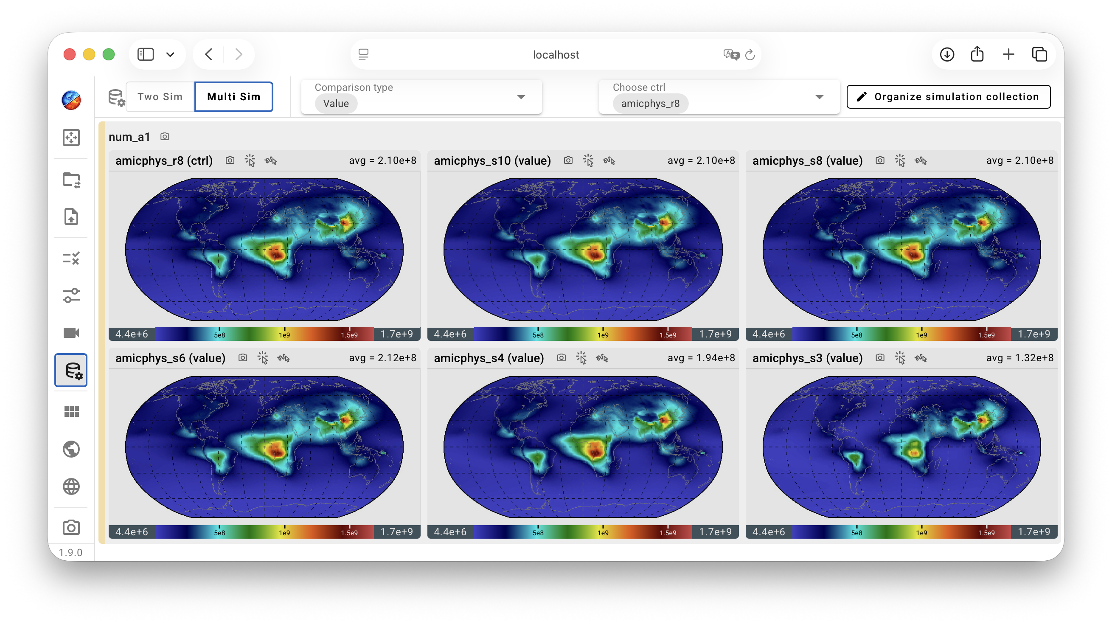Screen dimensions: 1112x624
Task: Capture snapshot of num_a1 variable row
Action: tap(165, 137)
